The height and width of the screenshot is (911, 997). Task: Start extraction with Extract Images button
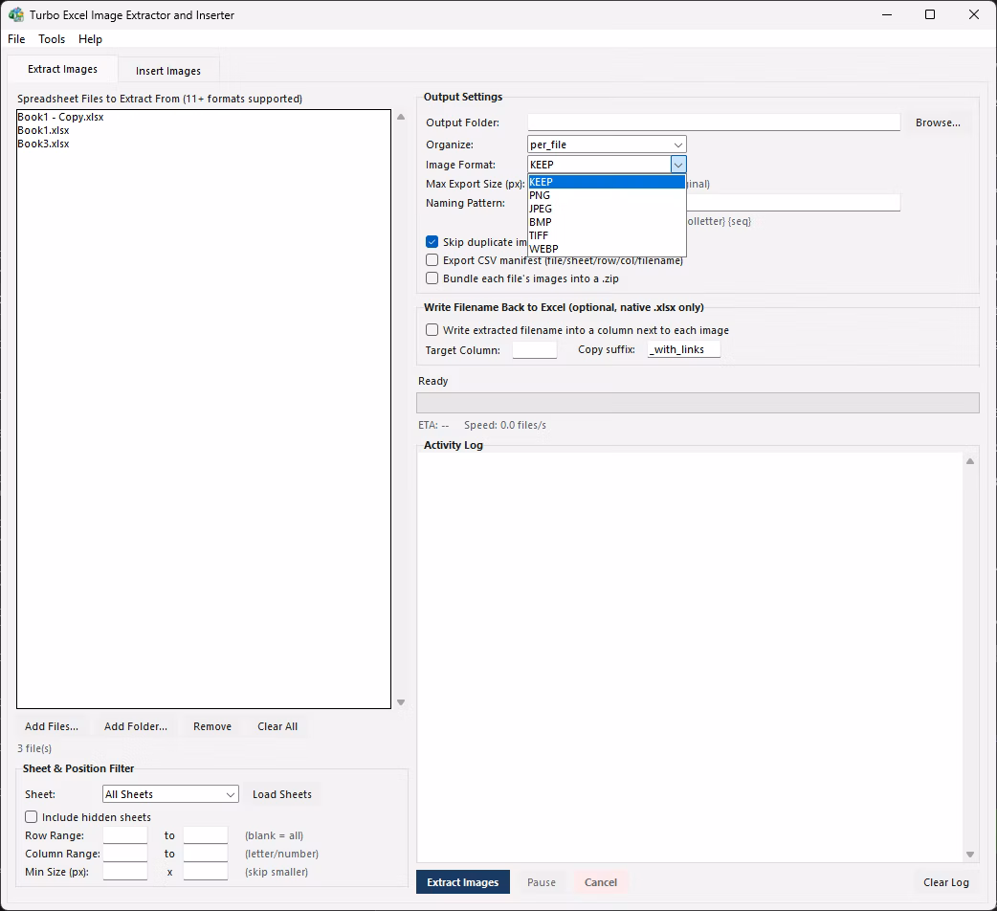[x=463, y=881]
